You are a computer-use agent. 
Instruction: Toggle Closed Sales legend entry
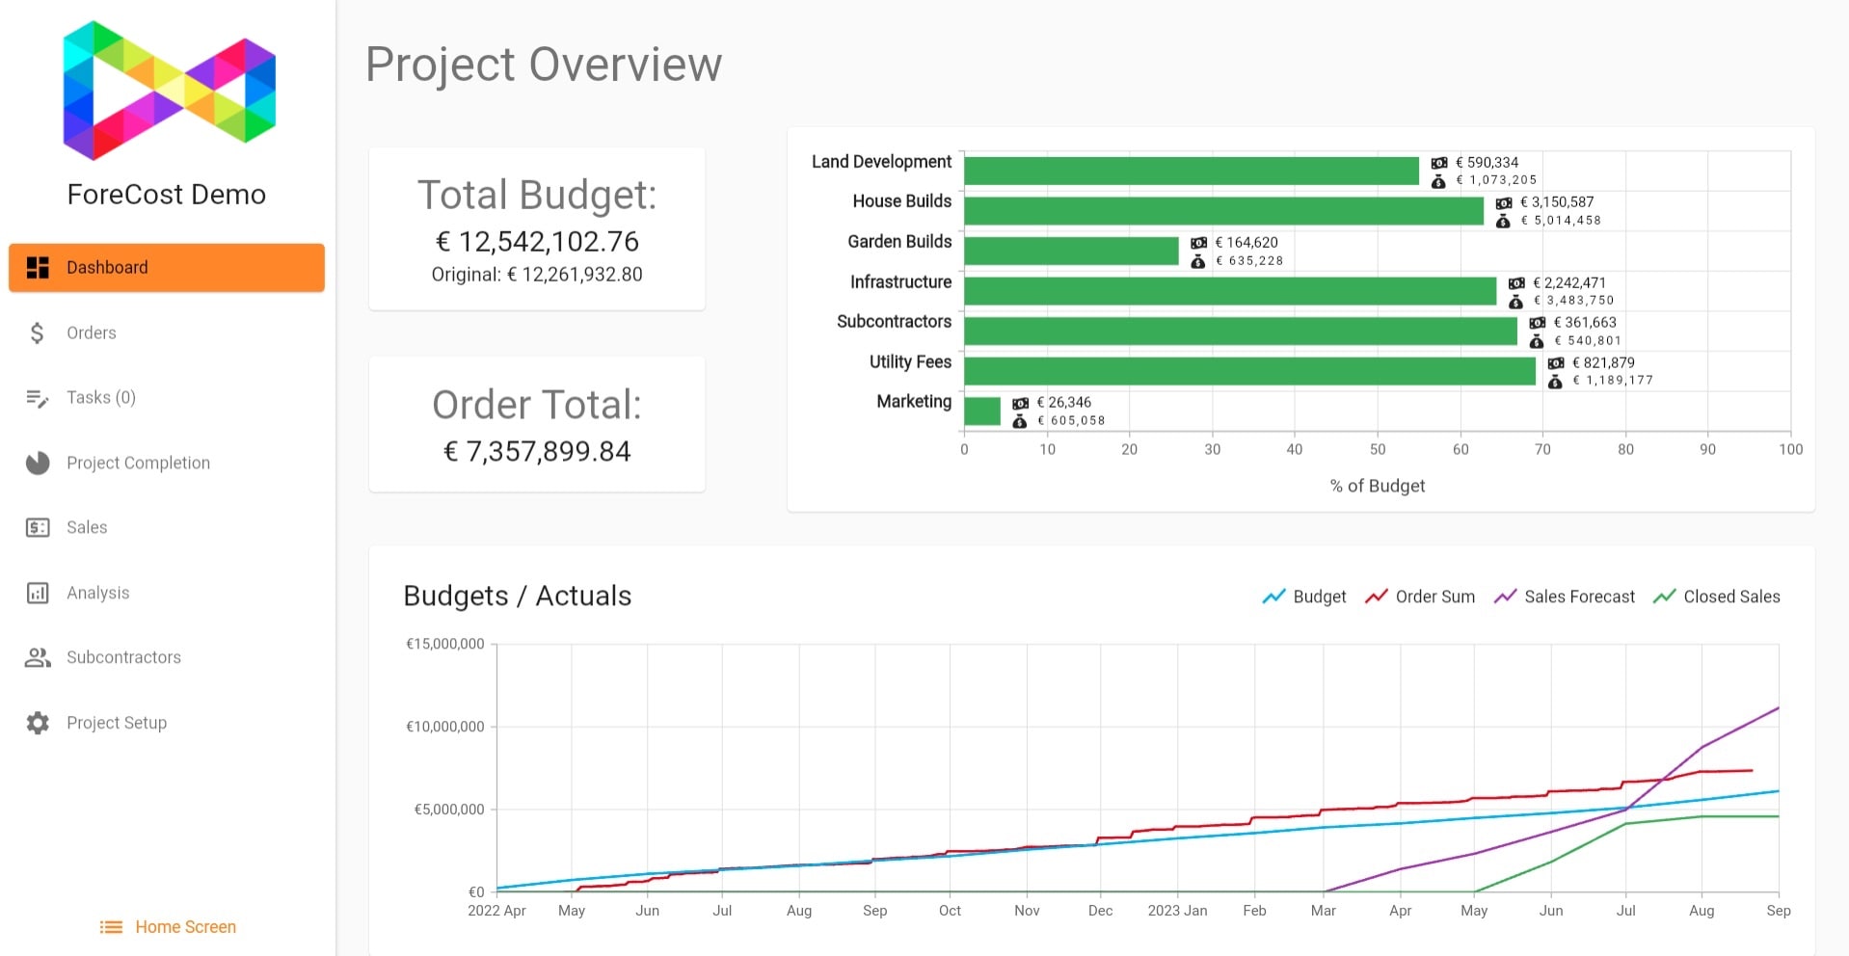1717,597
